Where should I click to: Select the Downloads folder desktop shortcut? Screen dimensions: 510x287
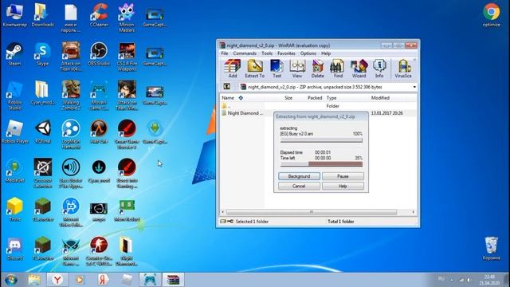[42, 15]
